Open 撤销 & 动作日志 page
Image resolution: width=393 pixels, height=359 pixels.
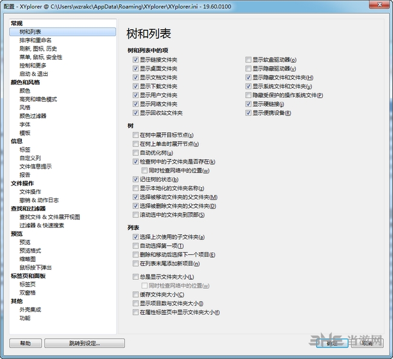coord(39,200)
